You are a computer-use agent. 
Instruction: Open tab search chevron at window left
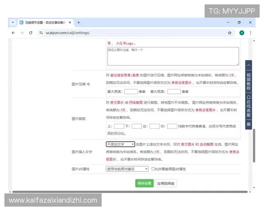coord(13,22)
